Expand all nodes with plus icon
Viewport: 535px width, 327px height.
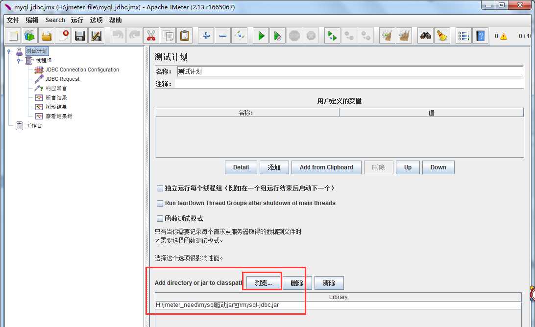point(206,35)
